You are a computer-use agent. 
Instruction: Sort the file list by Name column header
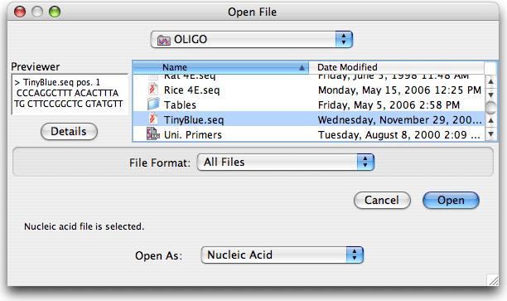(220, 67)
